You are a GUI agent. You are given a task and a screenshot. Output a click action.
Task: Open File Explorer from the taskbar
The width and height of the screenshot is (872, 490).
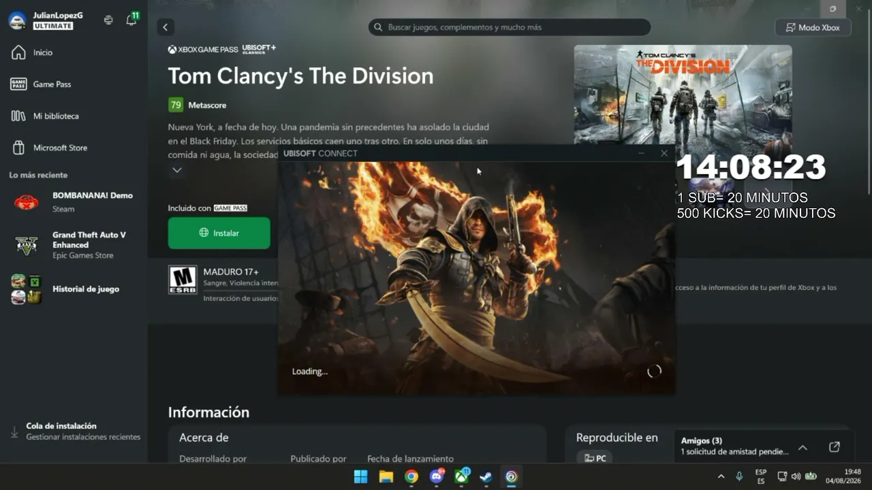(386, 476)
